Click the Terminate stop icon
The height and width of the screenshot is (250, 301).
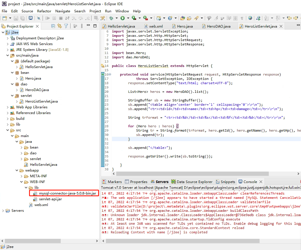61,18
